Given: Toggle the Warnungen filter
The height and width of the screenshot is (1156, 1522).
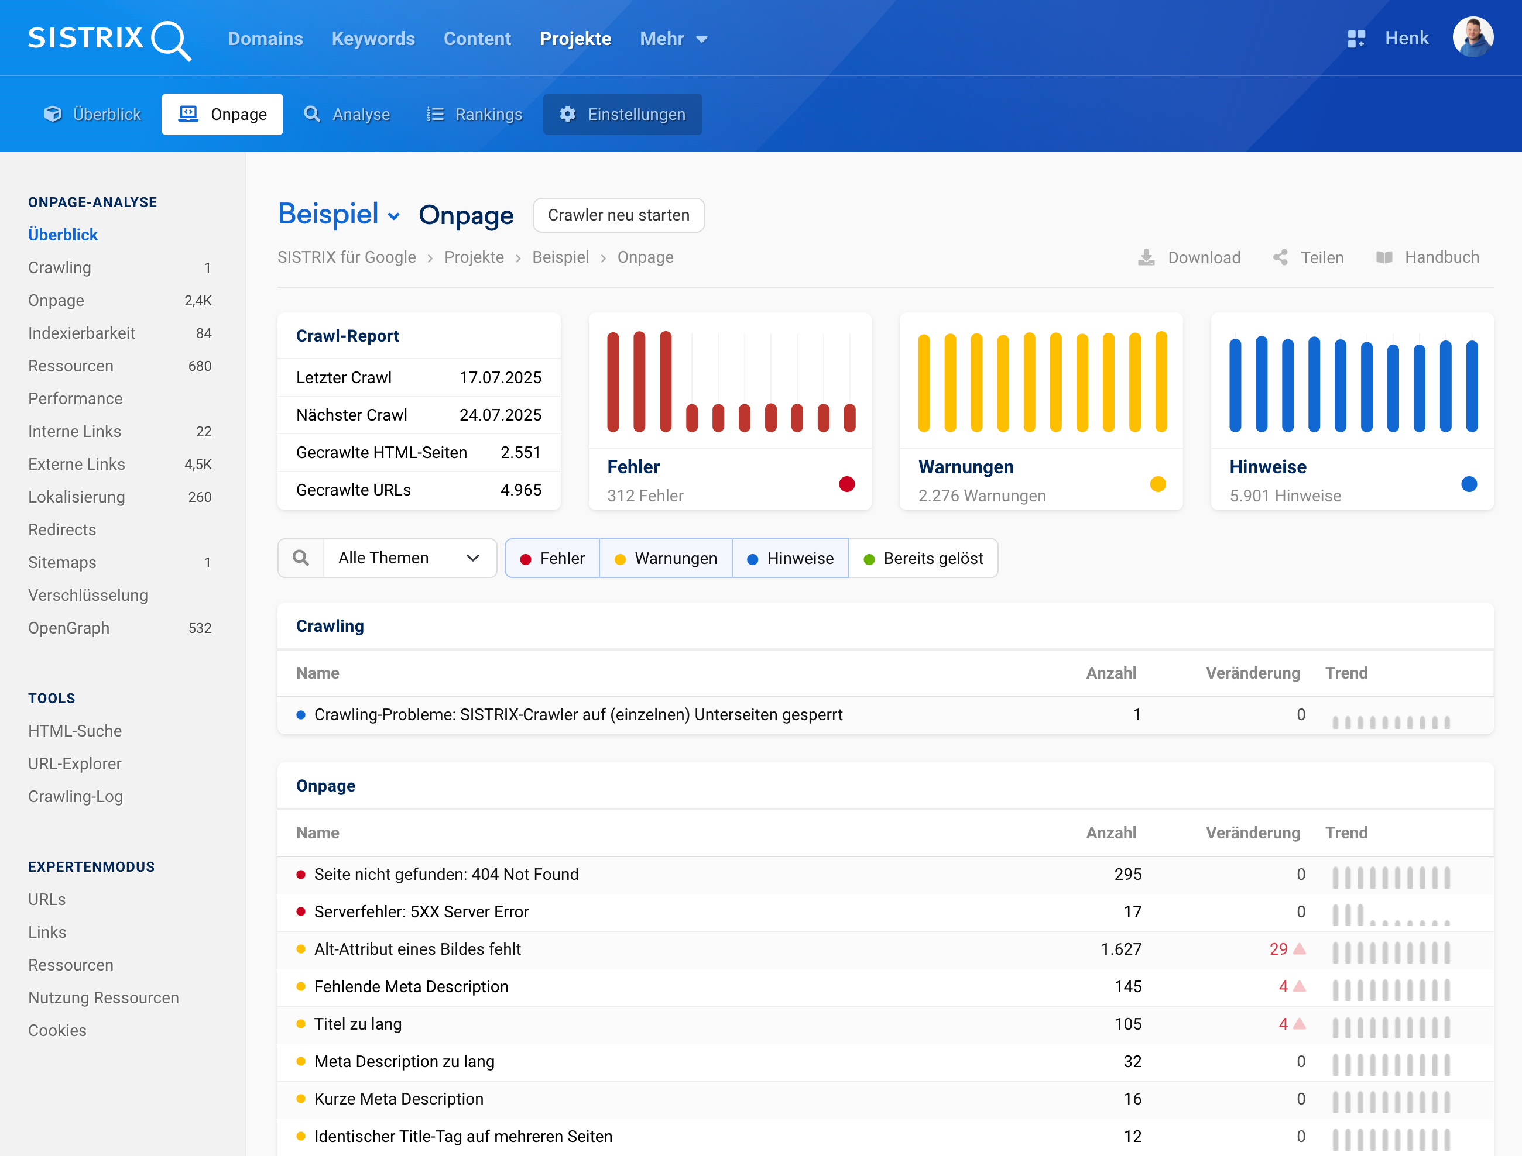Looking at the screenshot, I should pyautogui.click(x=666, y=558).
